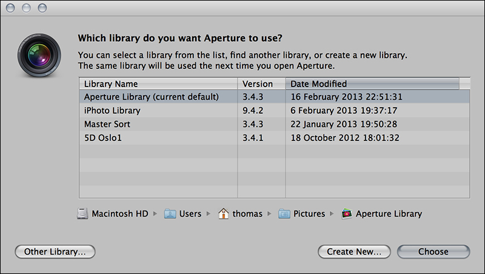Sort by the Version column header
The image size is (485, 274).
point(261,84)
